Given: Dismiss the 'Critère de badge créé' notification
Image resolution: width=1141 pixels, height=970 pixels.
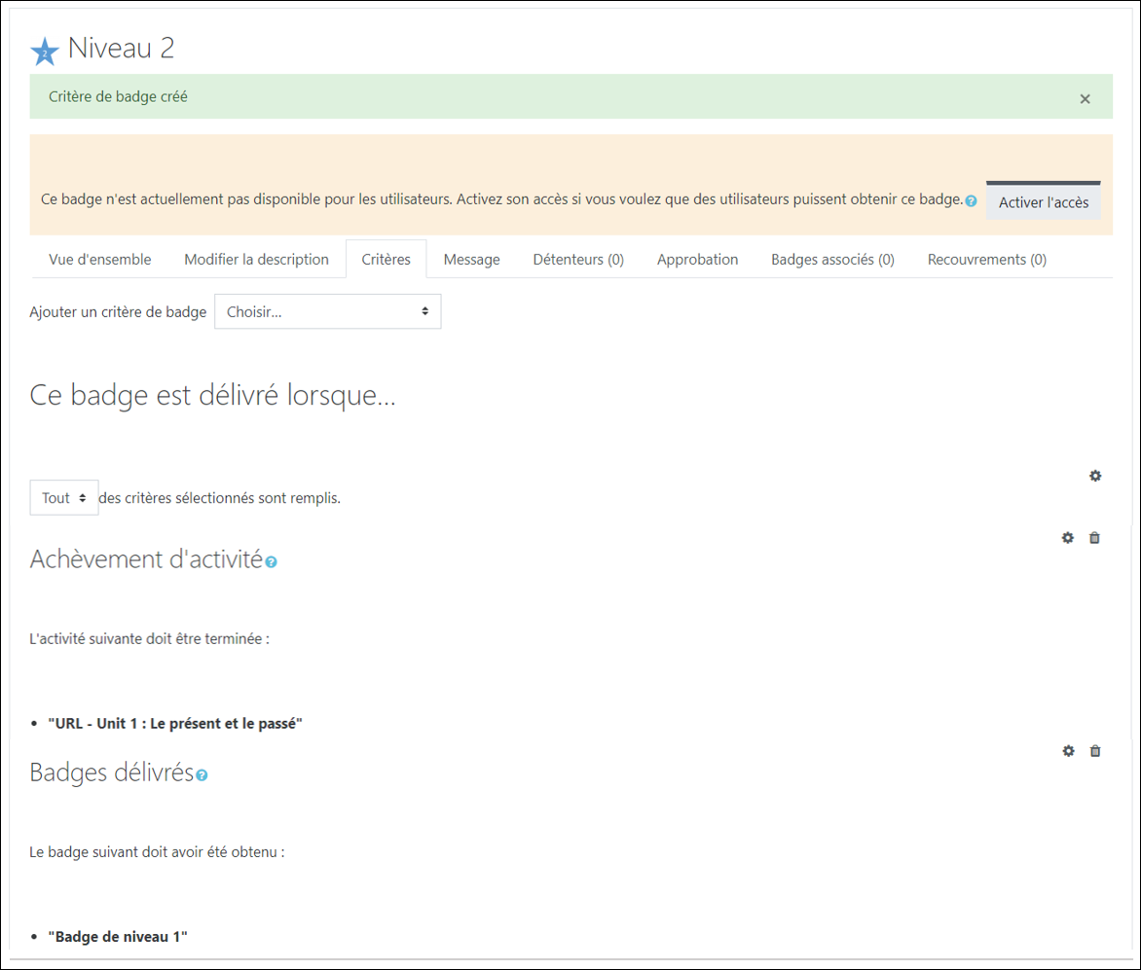Looking at the screenshot, I should pos(1085,99).
